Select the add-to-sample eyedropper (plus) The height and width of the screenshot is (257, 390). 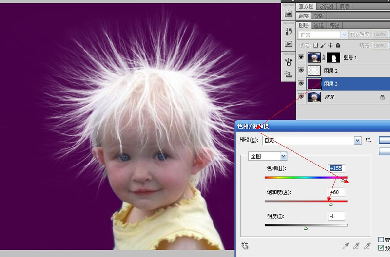(356, 246)
